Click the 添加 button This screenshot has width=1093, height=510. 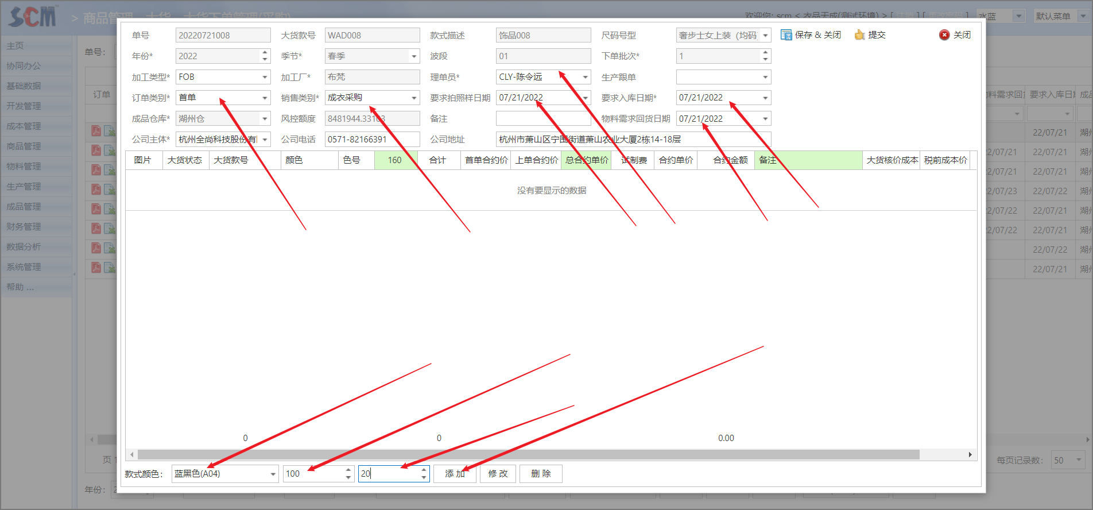[x=455, y=474]
